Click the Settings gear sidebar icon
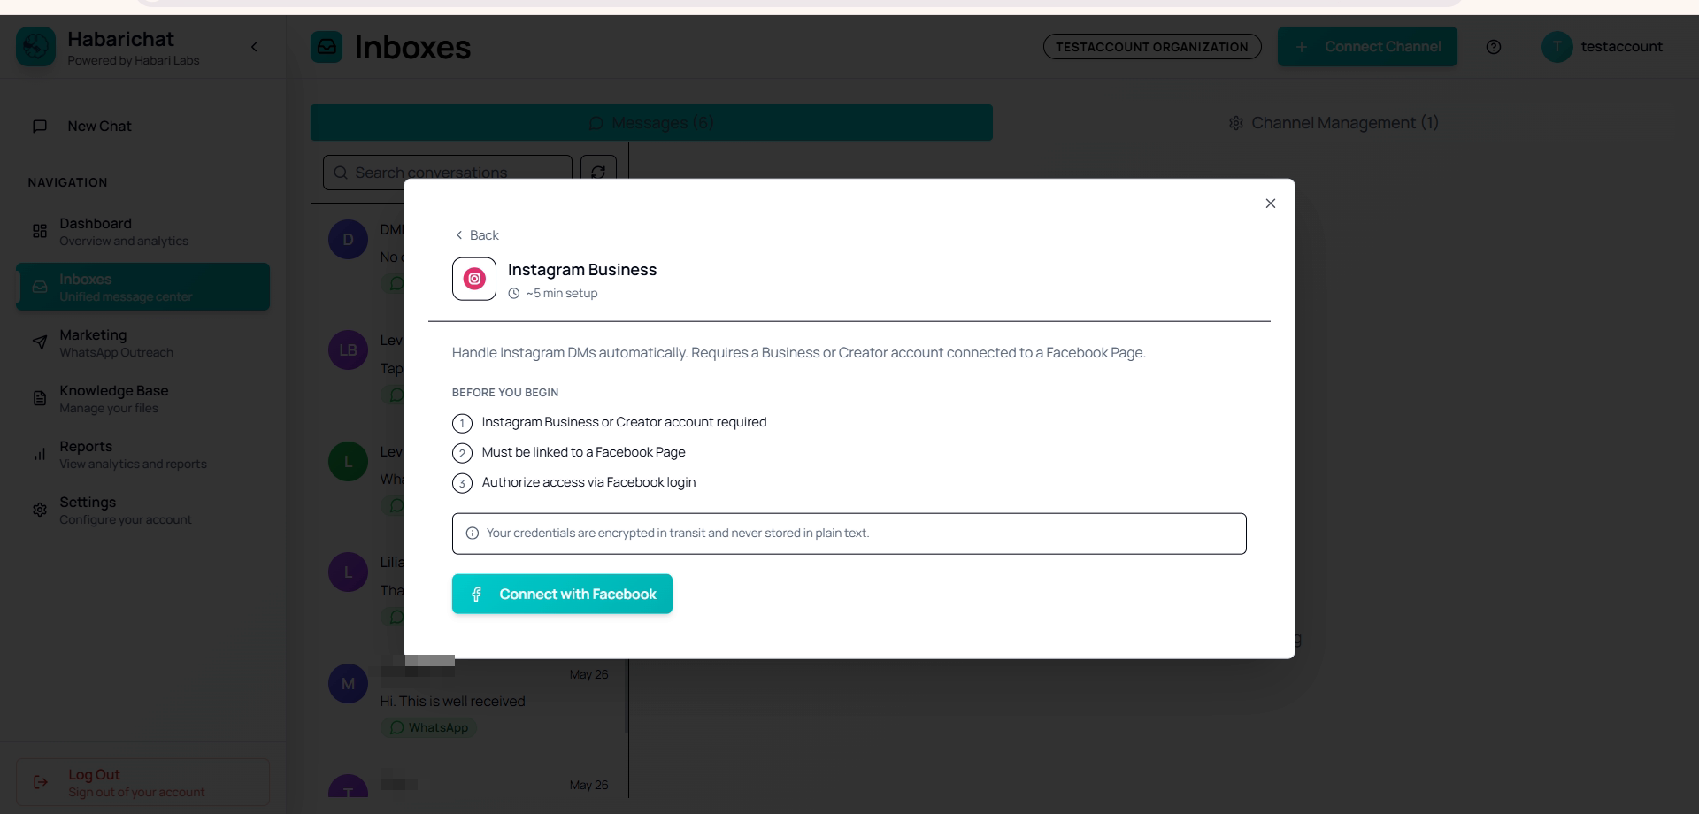Viewport: 1699px width, 814px height. pos(40,510)
